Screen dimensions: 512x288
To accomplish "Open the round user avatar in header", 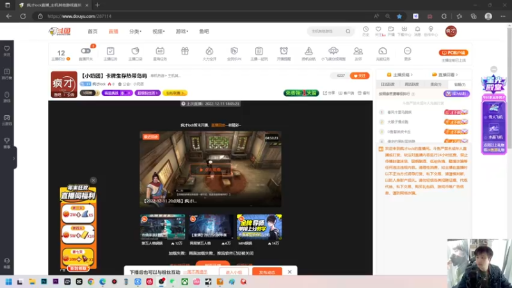I will click(x=451, y=31).
